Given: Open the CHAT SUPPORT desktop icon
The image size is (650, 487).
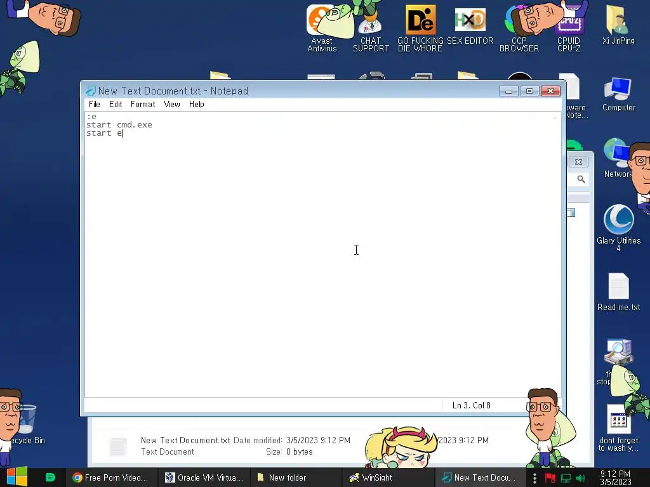Looking at the screenshot, I should (x=371, y=28).
